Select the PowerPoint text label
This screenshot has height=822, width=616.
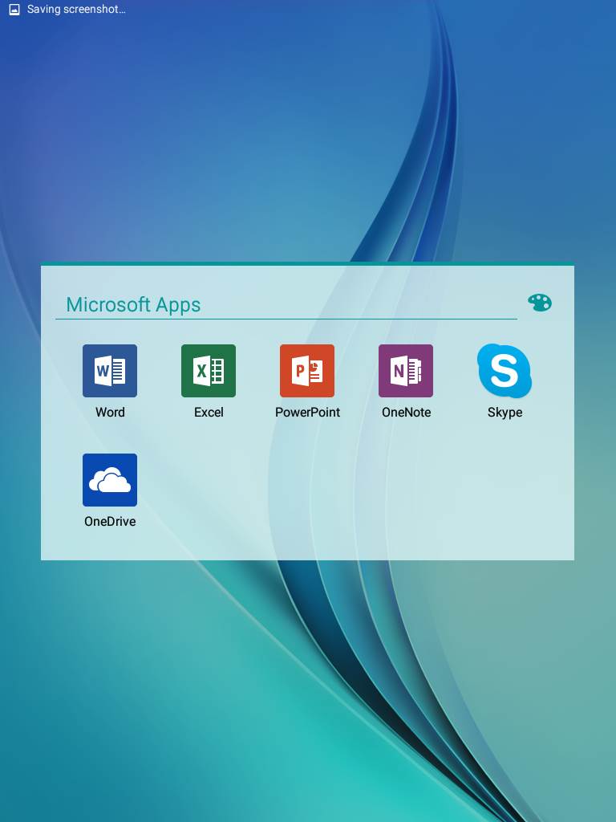coord(307,413)
